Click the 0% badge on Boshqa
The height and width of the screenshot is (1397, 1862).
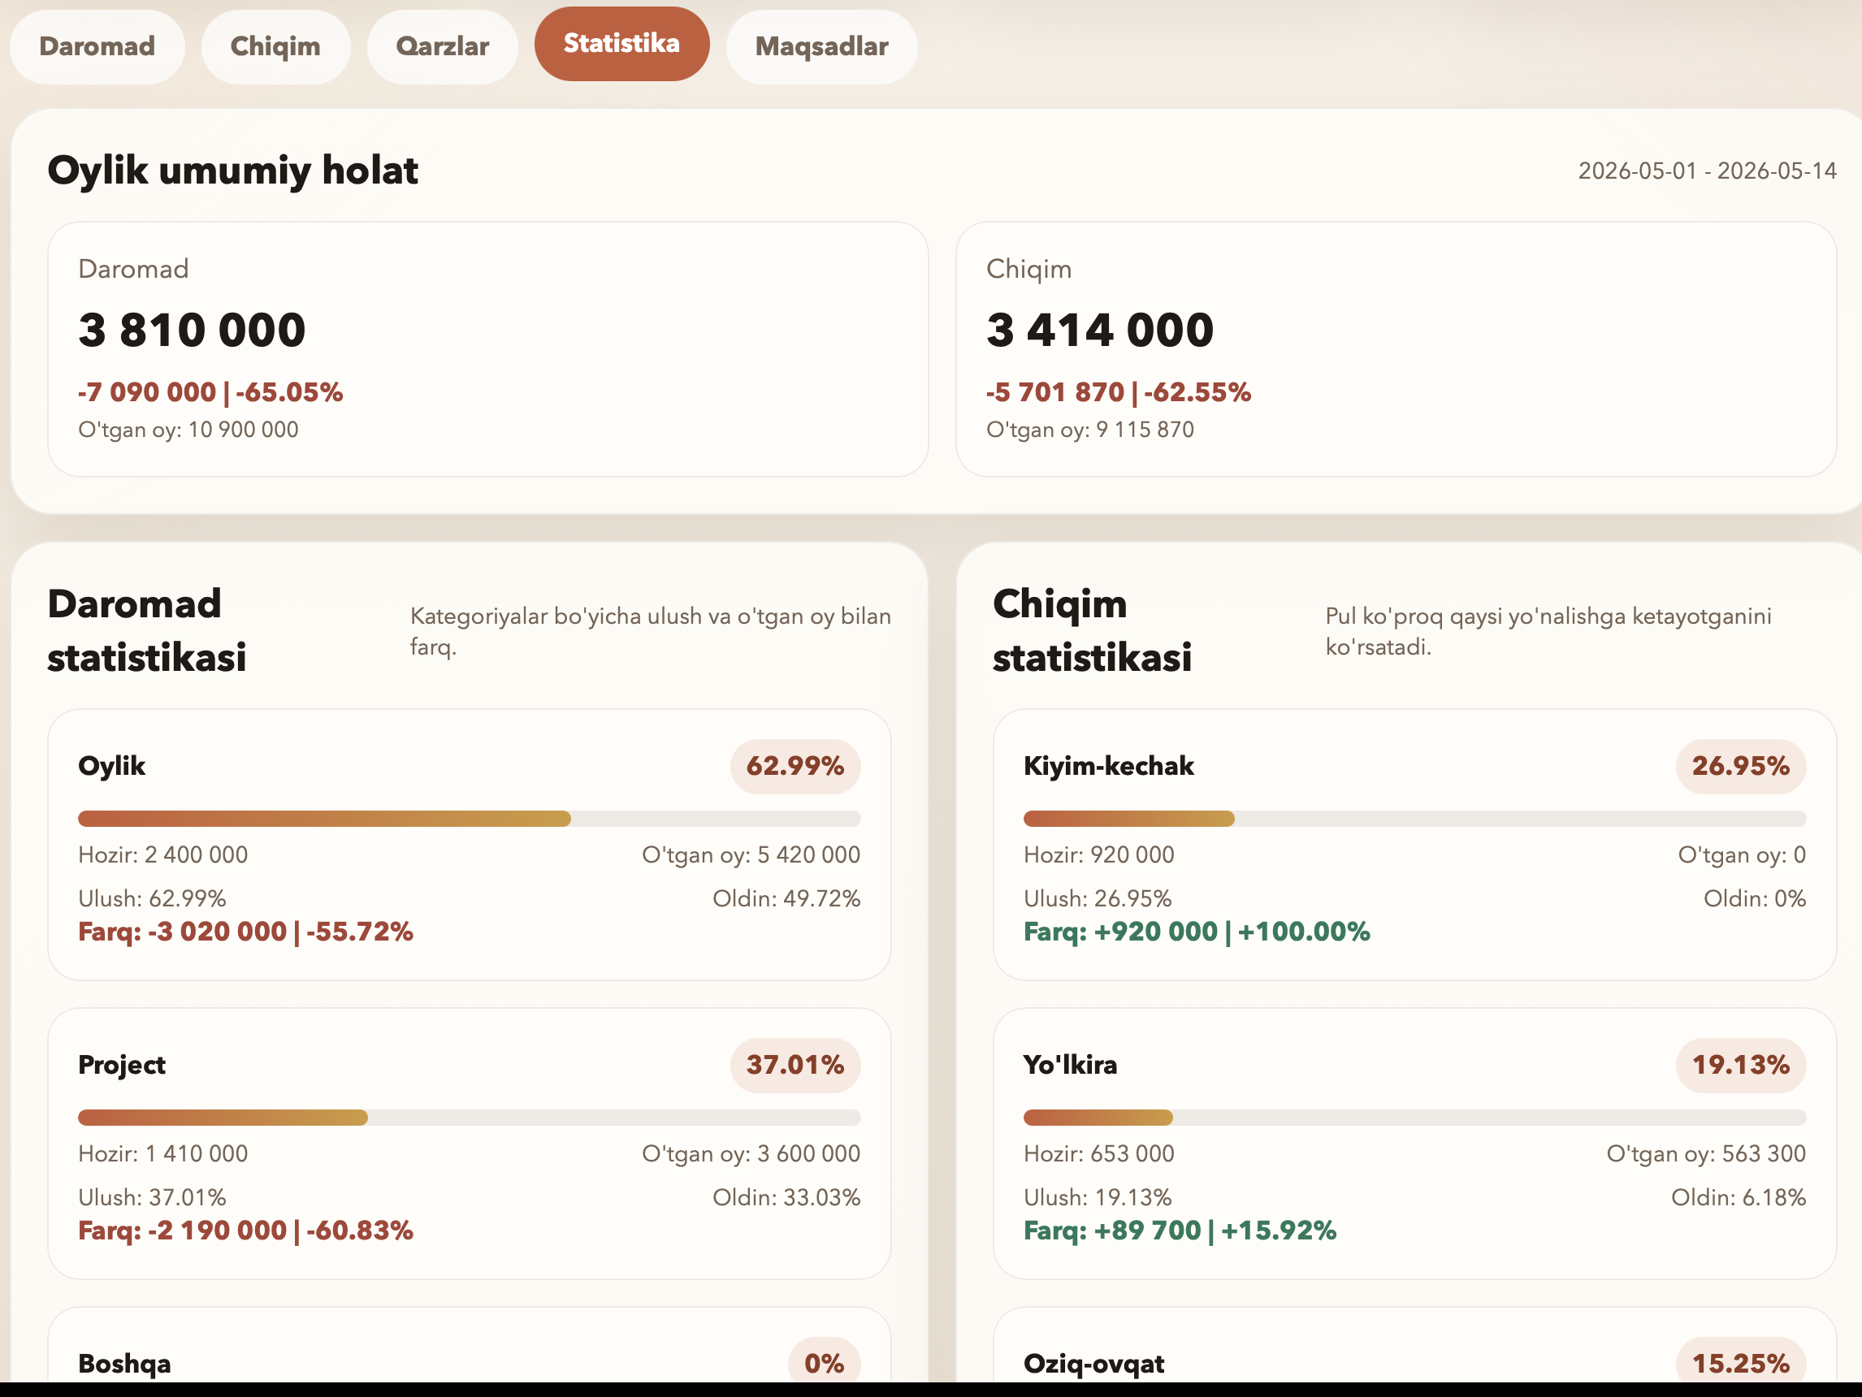(824, 1361)
